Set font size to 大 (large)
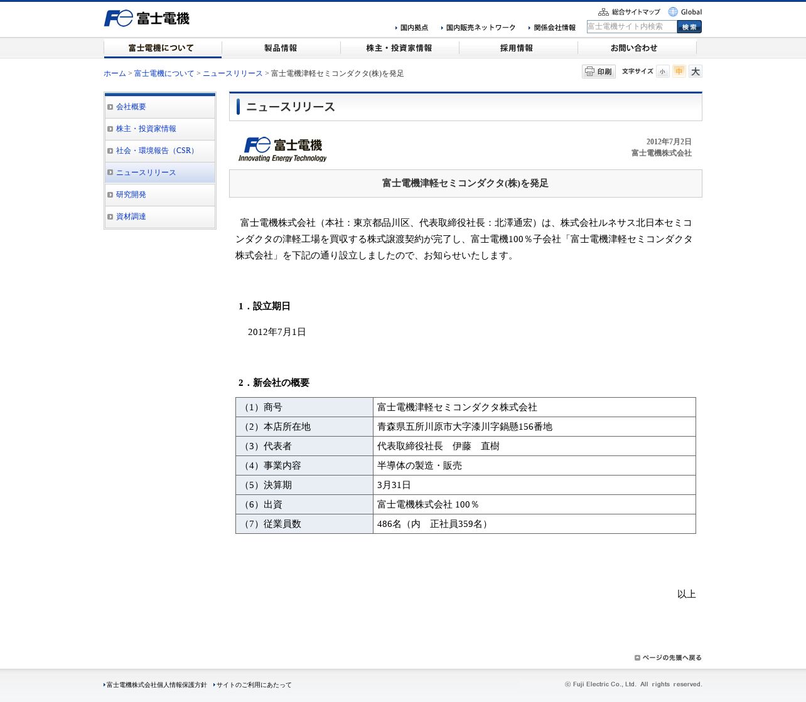This screenshot has height=702, width=806. (695, 72)
